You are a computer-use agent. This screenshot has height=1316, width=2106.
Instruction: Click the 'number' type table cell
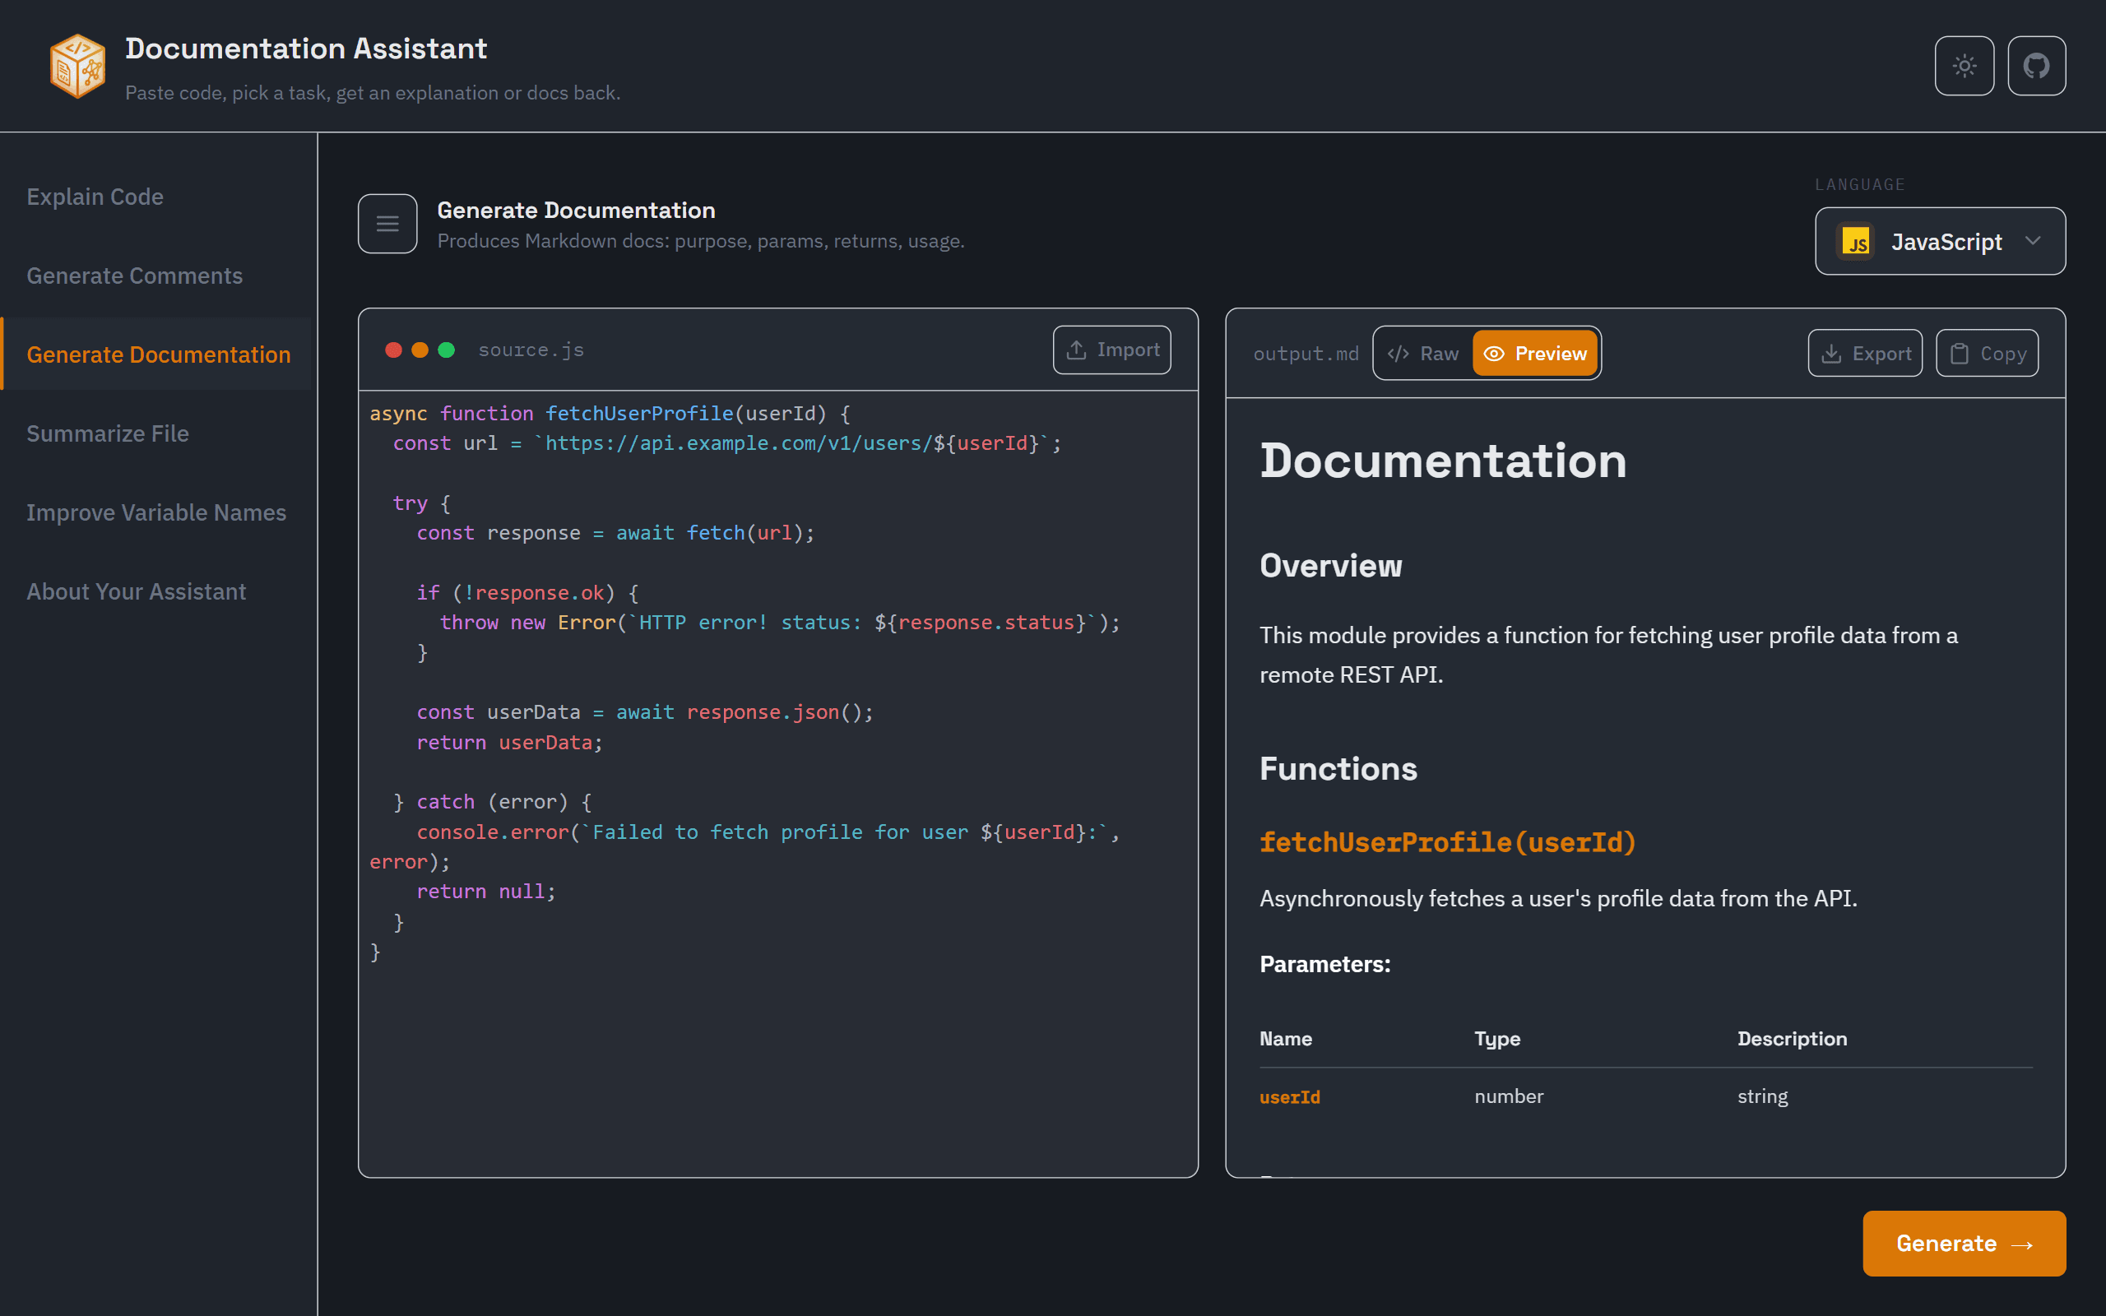(1509, 1096)
